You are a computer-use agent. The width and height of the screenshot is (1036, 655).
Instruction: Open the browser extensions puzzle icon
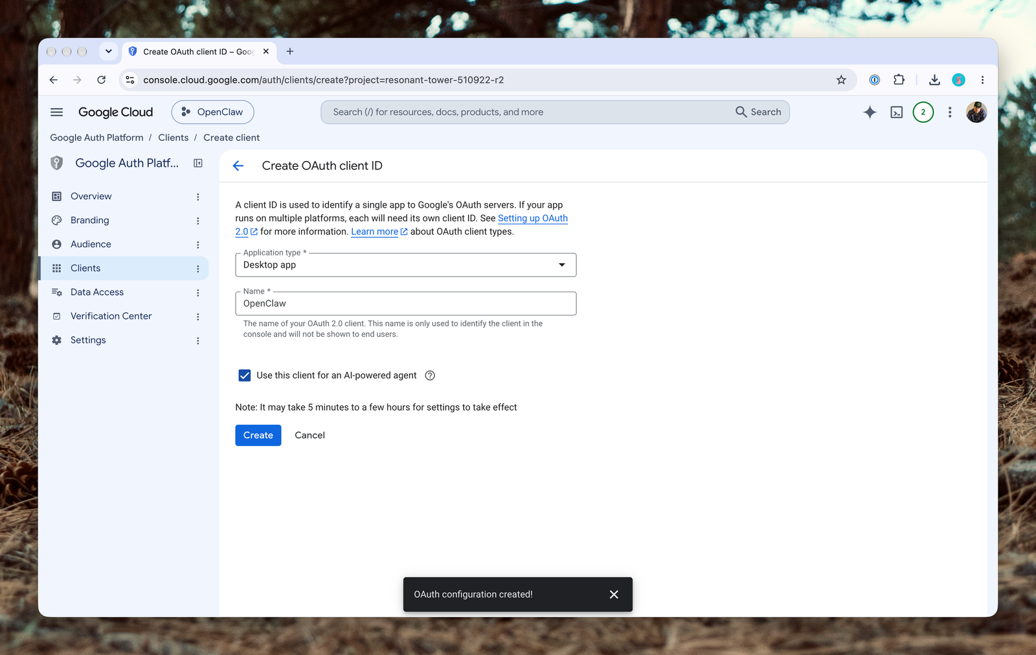[899, 80]
